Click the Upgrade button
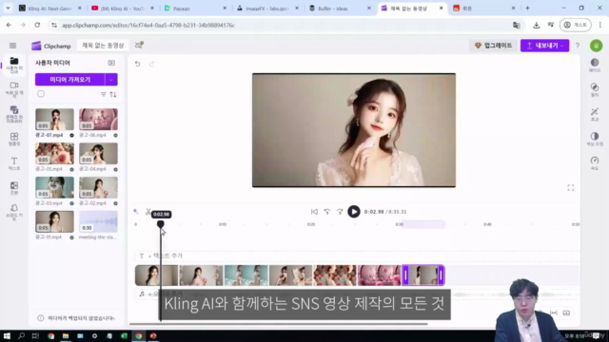The width and height of the screenshot is (609, 342). [493, 46]
